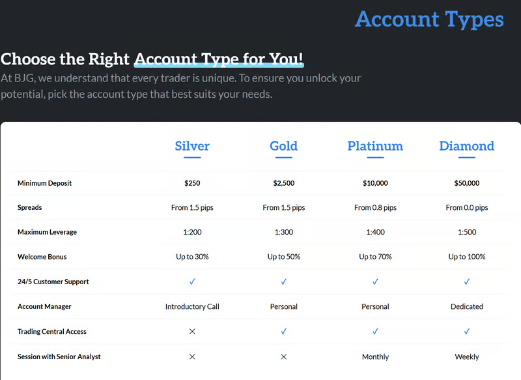Viewport: 521px width, 380px height.
Task: Select the Platinum account column heading
Action: (x=375, y=146)
